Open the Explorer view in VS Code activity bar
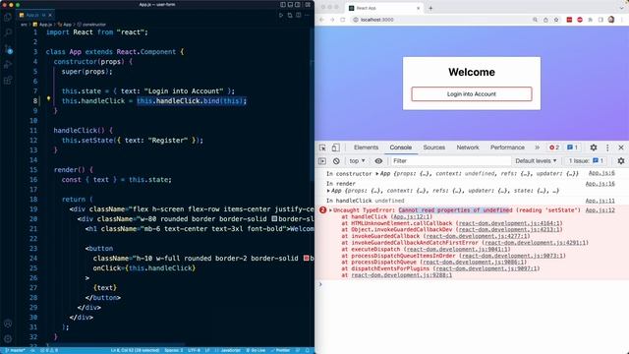Image resolution: width=629 pixels, height=354 pixels. (8, 17)
